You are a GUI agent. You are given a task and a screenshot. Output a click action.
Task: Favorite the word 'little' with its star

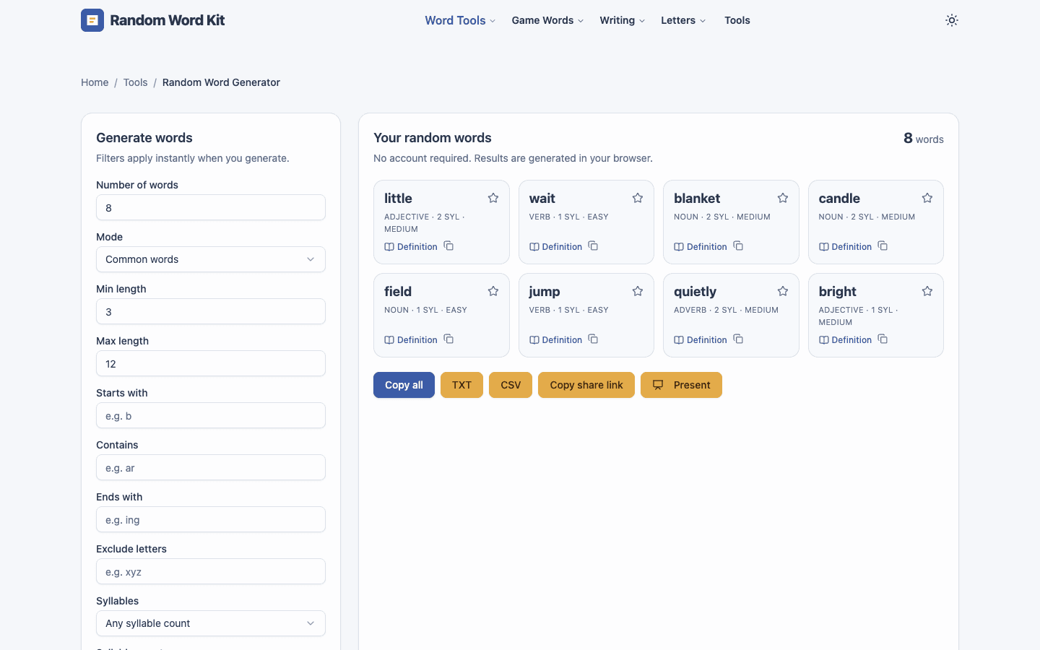tap(493, 198)
